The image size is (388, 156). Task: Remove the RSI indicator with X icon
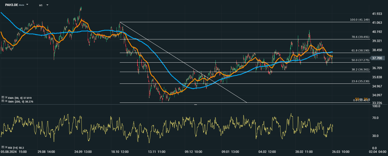(x=6, y=147)
